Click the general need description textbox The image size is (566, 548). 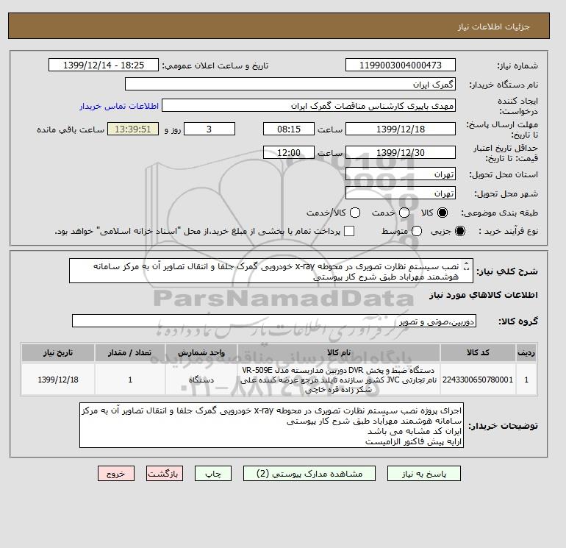coord(271,271)
